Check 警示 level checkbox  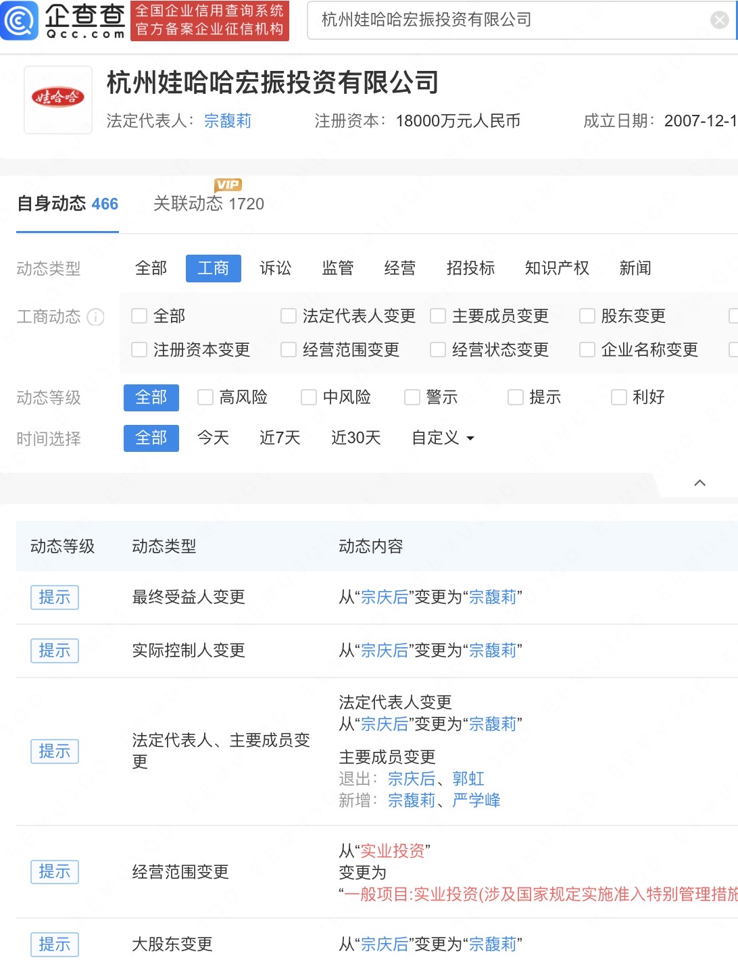[412, 397]
